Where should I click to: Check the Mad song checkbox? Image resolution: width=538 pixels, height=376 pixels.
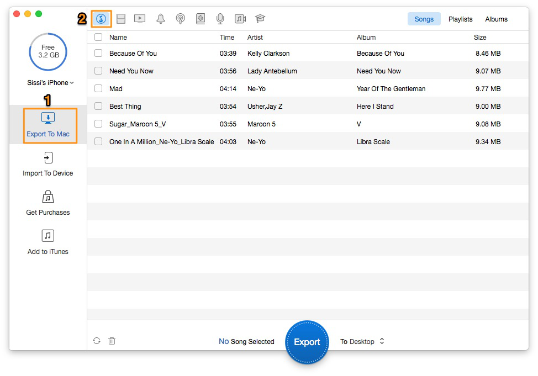pyautogui.click(x=98, y=88)
